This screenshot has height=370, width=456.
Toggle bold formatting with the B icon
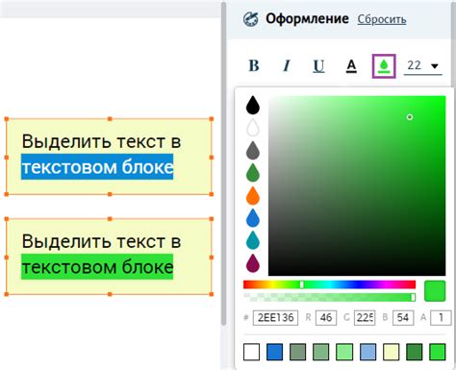coord(254,65)
